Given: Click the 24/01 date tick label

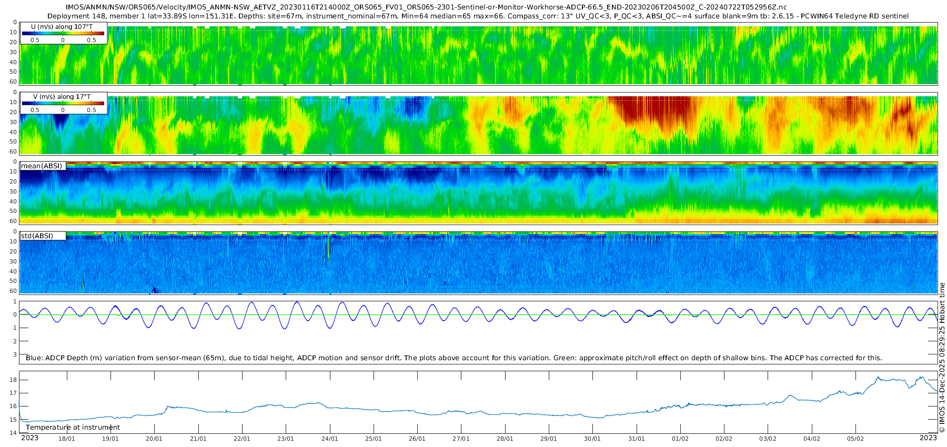Looking at the screenshot, I should click(329, 439).
